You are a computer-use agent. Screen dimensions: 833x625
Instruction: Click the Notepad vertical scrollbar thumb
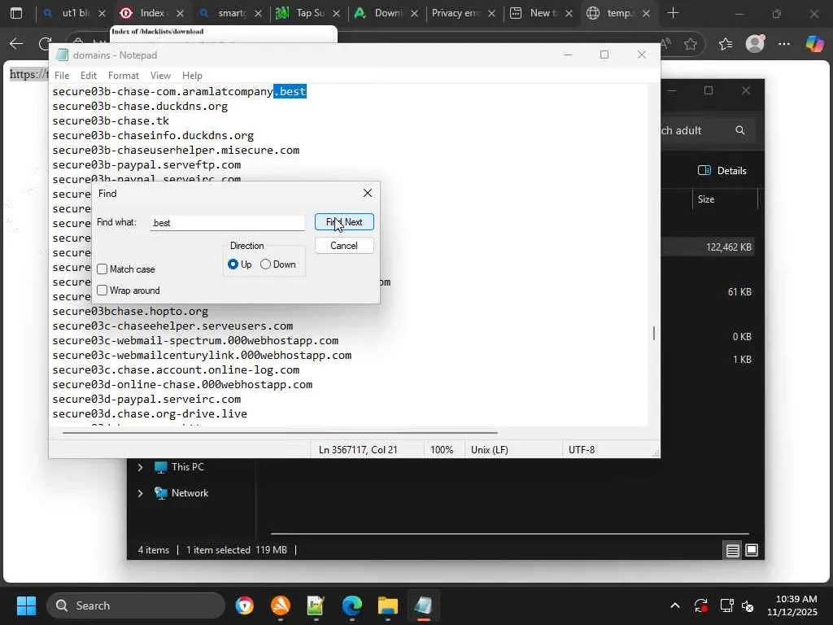(x=654, y=333)
